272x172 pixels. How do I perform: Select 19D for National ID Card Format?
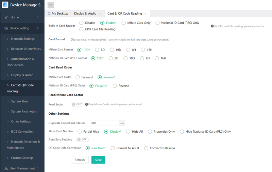click(x=125, y=58)
